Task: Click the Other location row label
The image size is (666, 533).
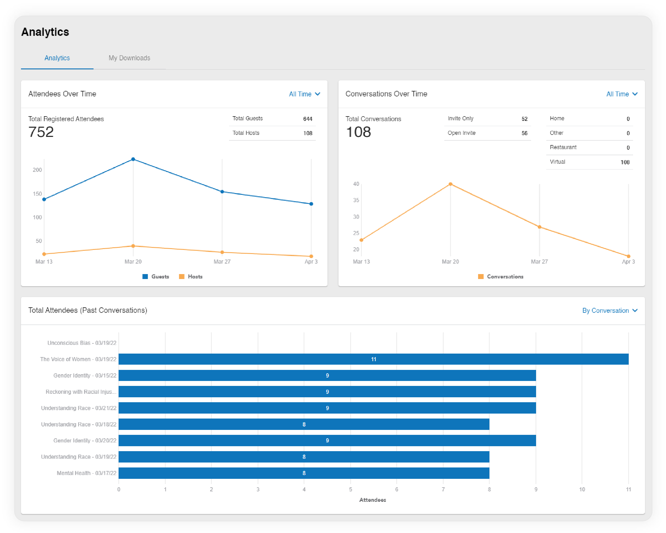Action: (x=557, y=133)
